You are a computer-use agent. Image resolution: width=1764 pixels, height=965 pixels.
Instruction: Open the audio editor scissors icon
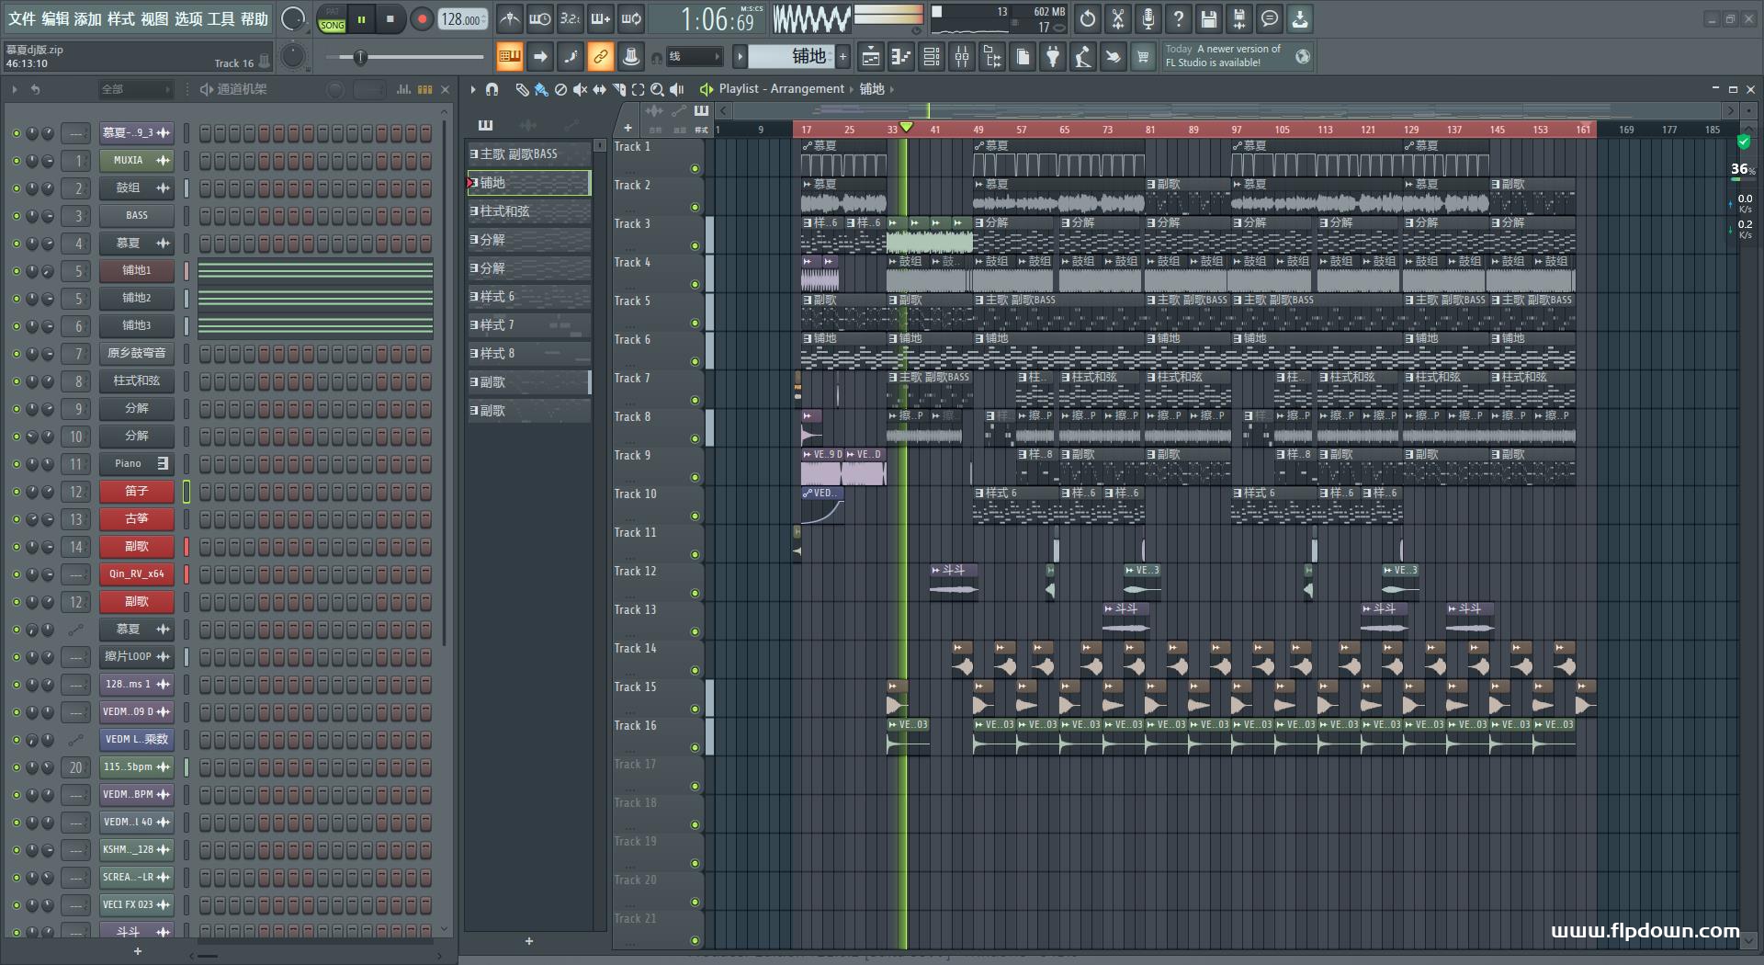click(x=1118, y=18)
